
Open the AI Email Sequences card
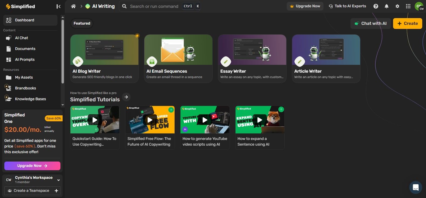tap(178, 59)
